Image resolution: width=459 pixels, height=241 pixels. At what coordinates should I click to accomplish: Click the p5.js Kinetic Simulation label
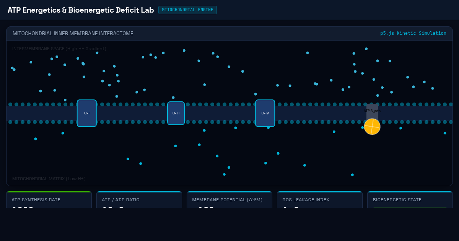(x=413, y=34)
